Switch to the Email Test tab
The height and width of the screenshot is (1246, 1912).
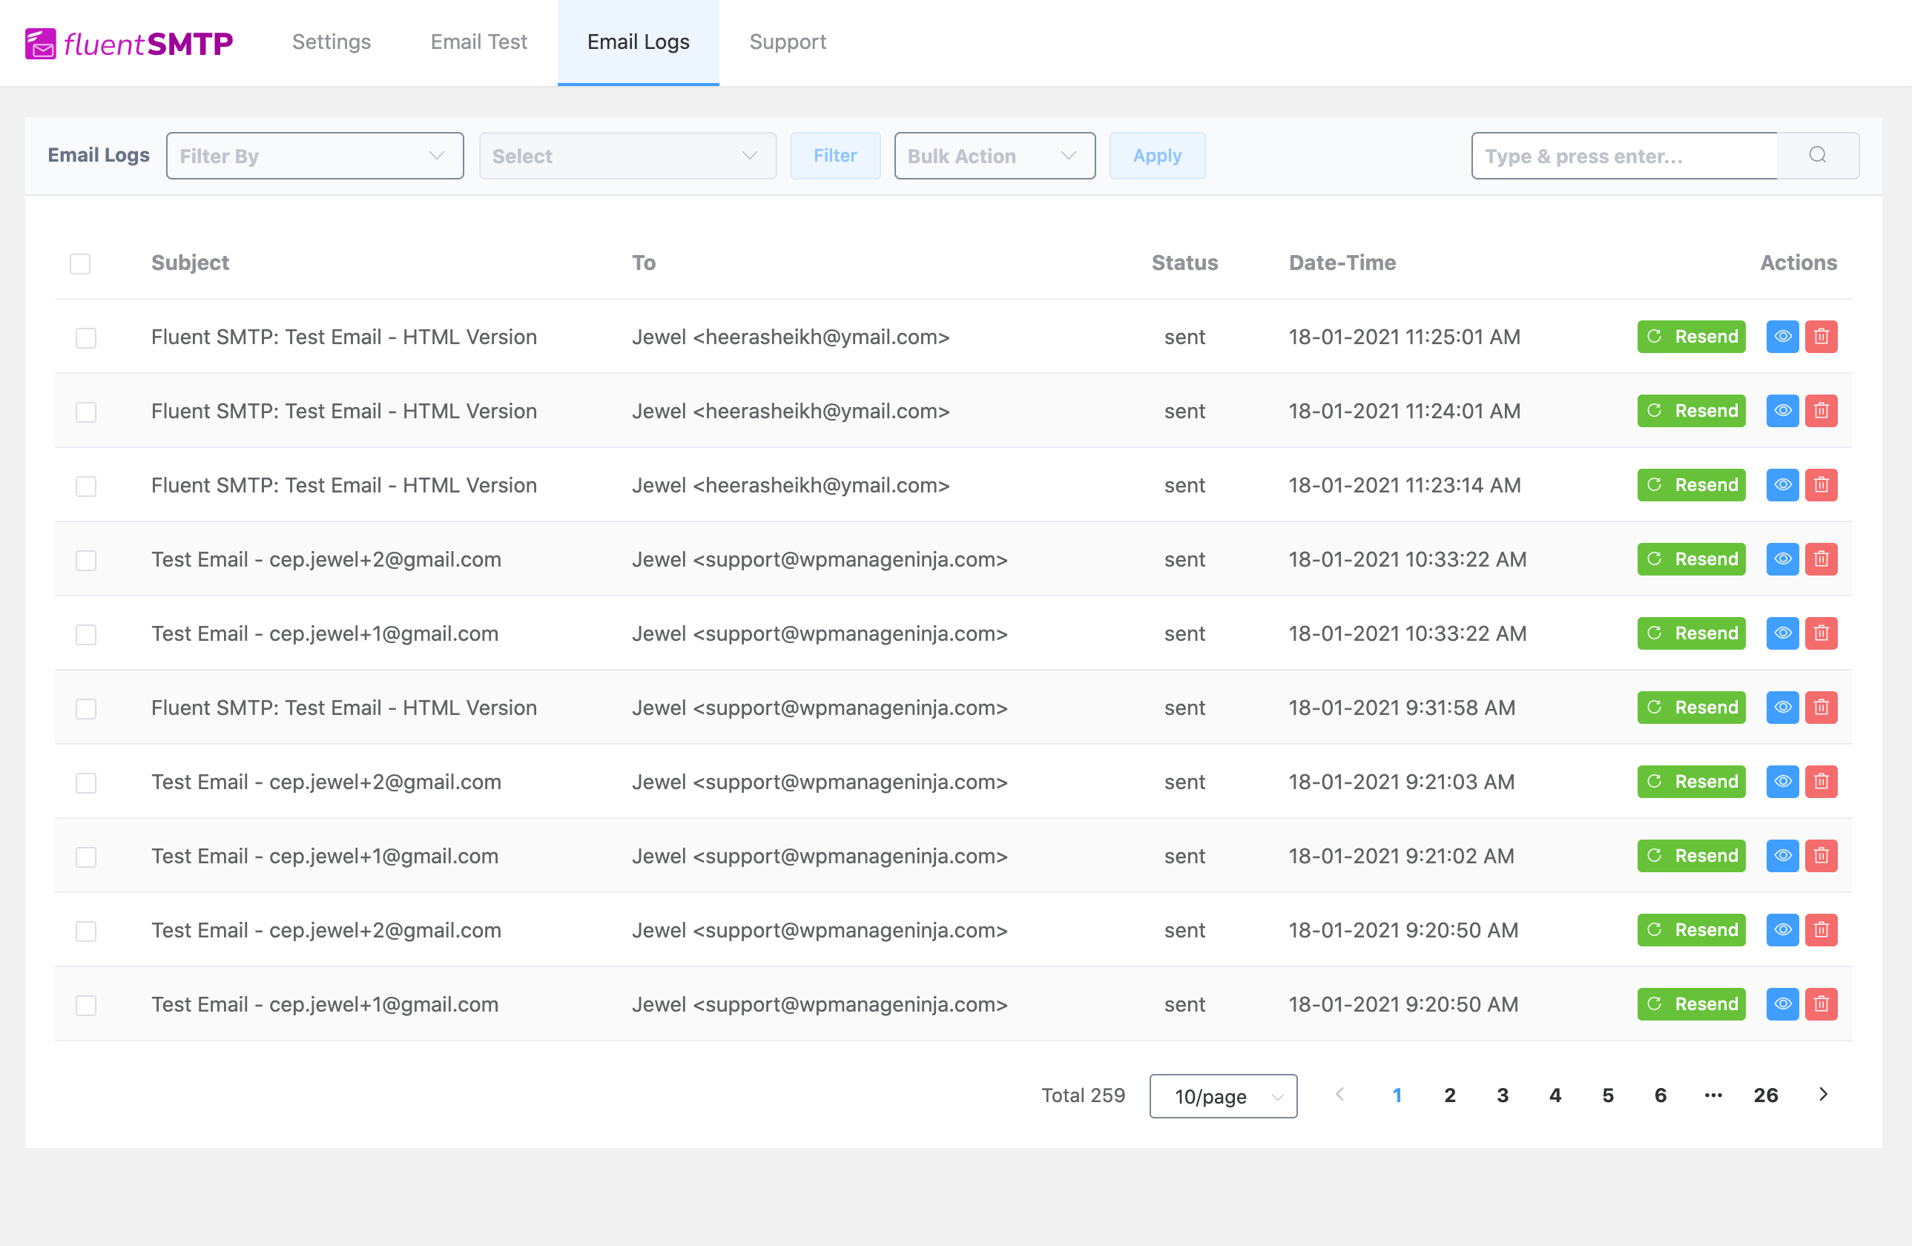478,42
